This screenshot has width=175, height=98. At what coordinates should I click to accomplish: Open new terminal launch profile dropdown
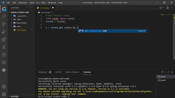click(x=165, y=72)
